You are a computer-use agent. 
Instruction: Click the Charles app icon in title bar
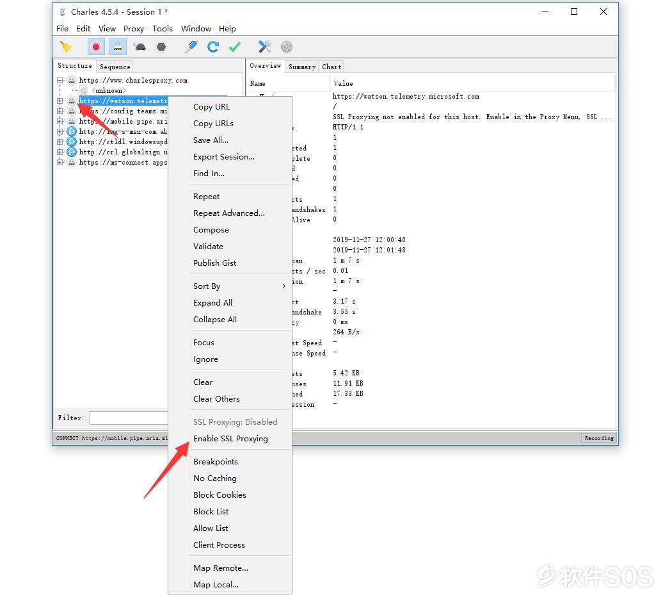click(x=63, y=12)
